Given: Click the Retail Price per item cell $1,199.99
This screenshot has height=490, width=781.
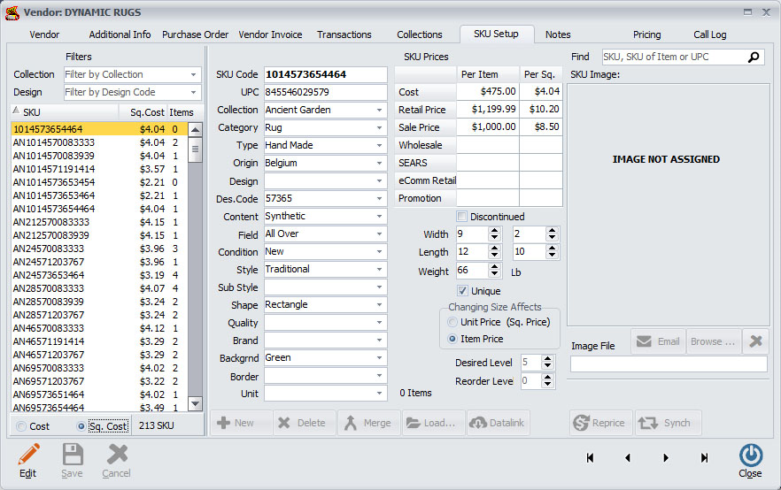Looking at the screenshot, I should coord(488,110).
